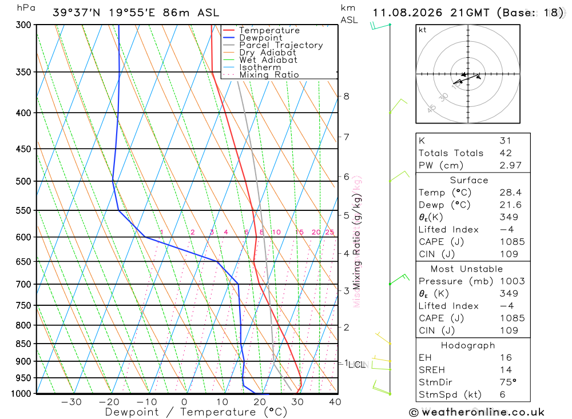Click the Hodograph section heading in table
The width and height of the screenshot is (572, 419).
468,345
